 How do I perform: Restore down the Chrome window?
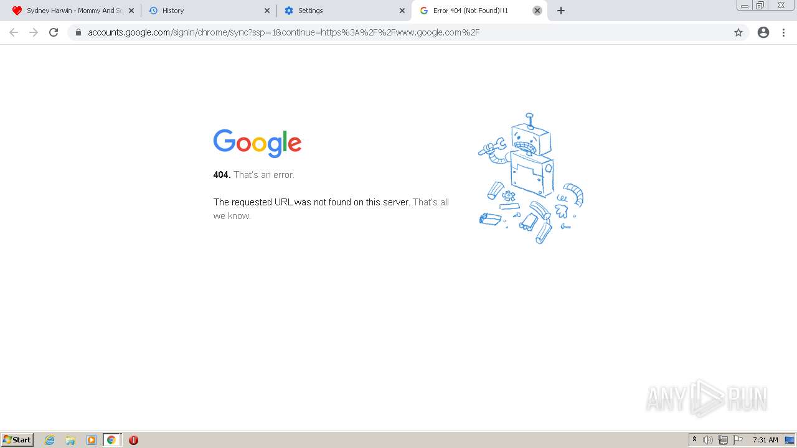pos(760,5)
